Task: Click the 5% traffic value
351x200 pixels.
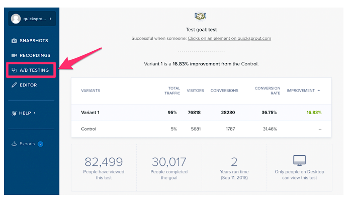Action: click(173, 129)
